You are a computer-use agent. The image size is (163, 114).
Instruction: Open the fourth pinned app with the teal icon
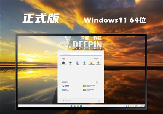(84, 63)
